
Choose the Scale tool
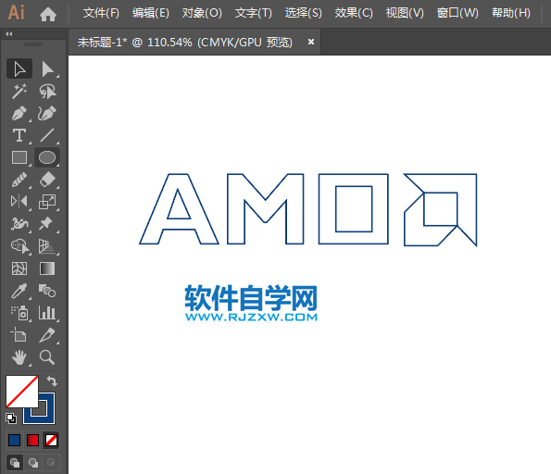(47, 202)
